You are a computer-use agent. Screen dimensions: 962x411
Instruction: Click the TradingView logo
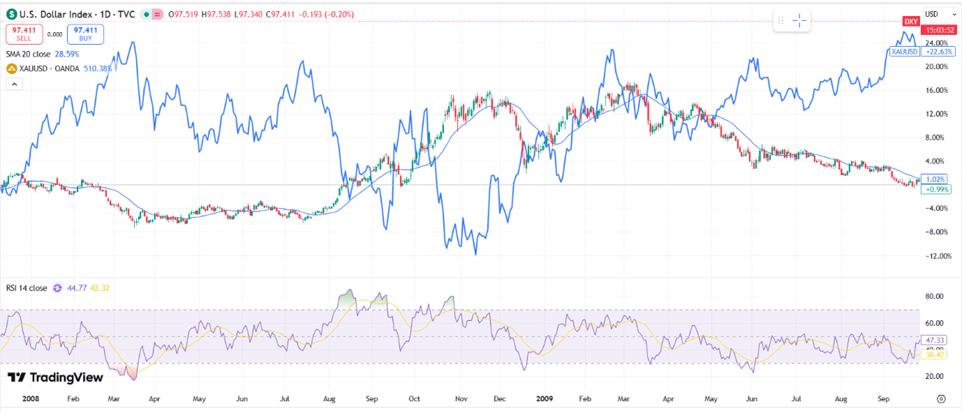pos(56,378)
